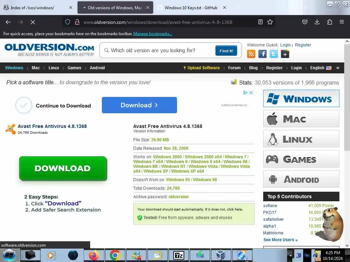Open the Mac navigation menu item
The image size is (350, 262).
tap(36, 68)
